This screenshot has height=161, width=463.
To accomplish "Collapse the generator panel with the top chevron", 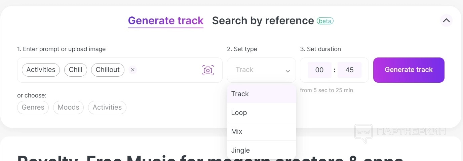I will 446,21.
